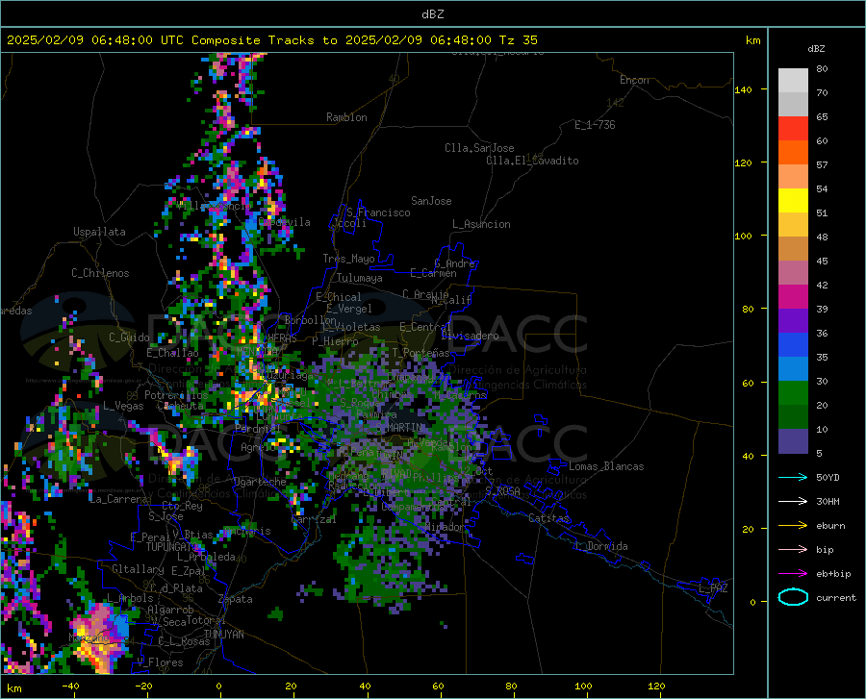Image resolution: width=866 pixels, height=699 pixels.
Task: Click the E_1-736 map label
Action: click(x=595, y=125)
